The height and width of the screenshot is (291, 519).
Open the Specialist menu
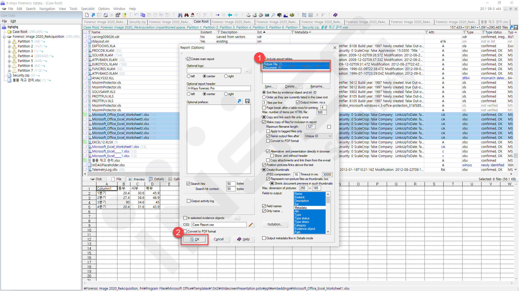88,9
